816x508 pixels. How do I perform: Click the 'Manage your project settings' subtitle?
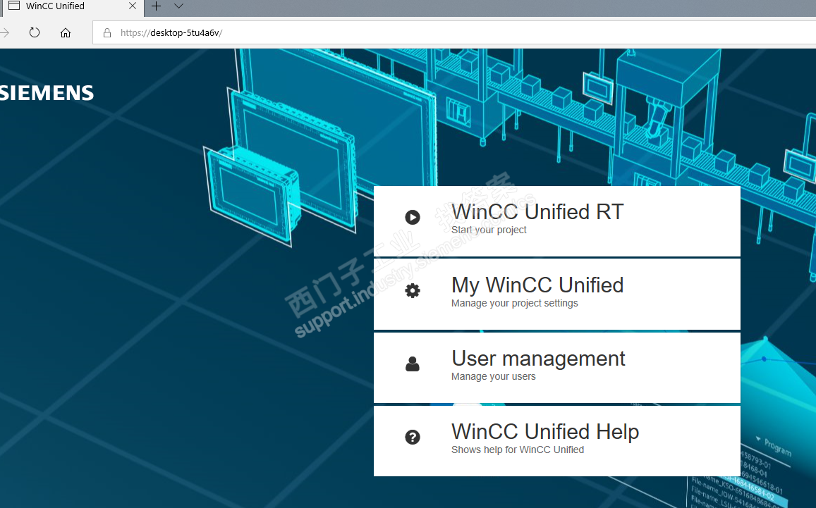point(514,303)
